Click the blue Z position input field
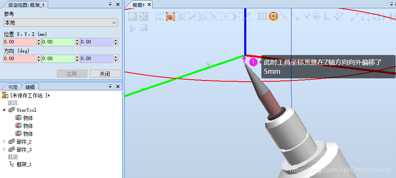The image size is (396, 178). pyautogui.click(x=97, y=42)
